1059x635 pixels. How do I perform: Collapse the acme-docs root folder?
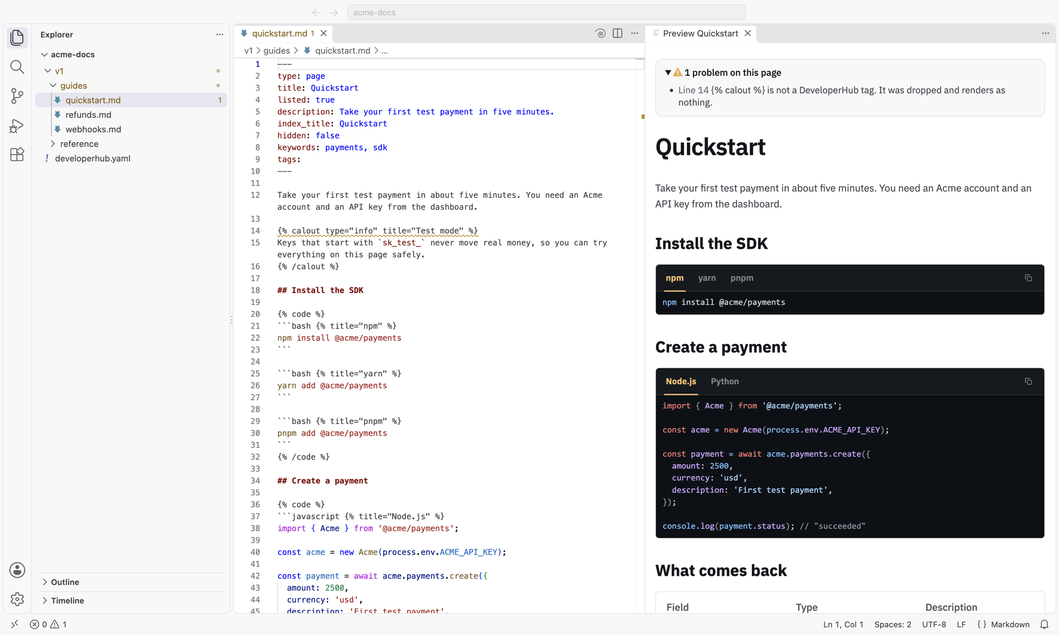[44, 55]
